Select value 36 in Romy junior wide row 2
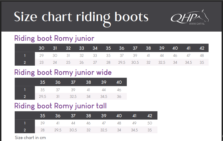 tap(119, 96)
